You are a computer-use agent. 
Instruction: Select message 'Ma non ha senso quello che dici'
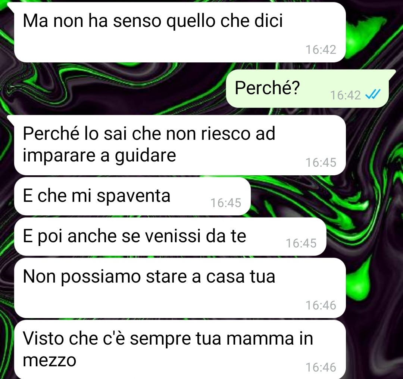180,32
